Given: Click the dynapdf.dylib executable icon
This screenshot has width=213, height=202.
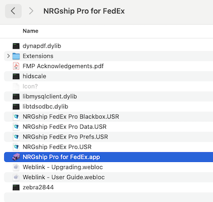Looking at the screenshot, I should pyautogui.click(x=16, y=46).
